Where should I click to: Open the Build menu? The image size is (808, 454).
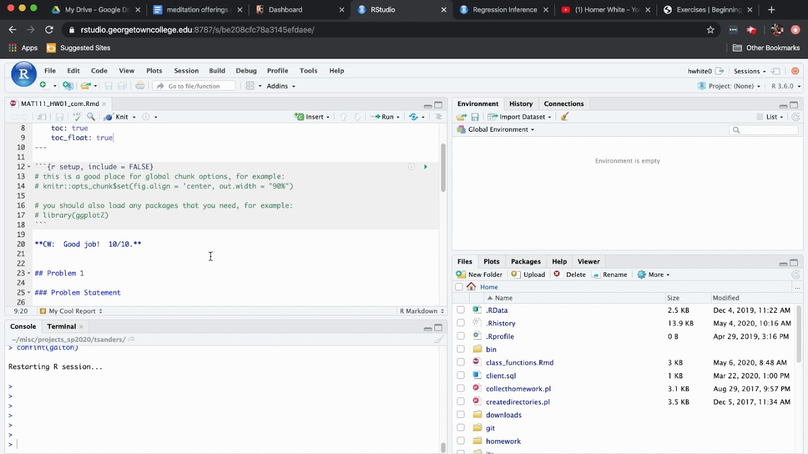click(x=217, y=71)
